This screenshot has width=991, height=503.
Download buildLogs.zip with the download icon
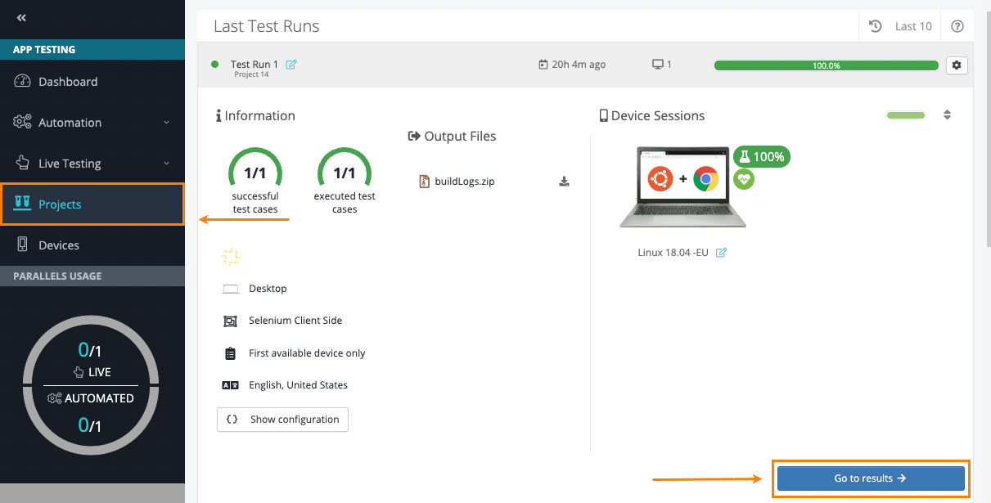pos(564,182)
